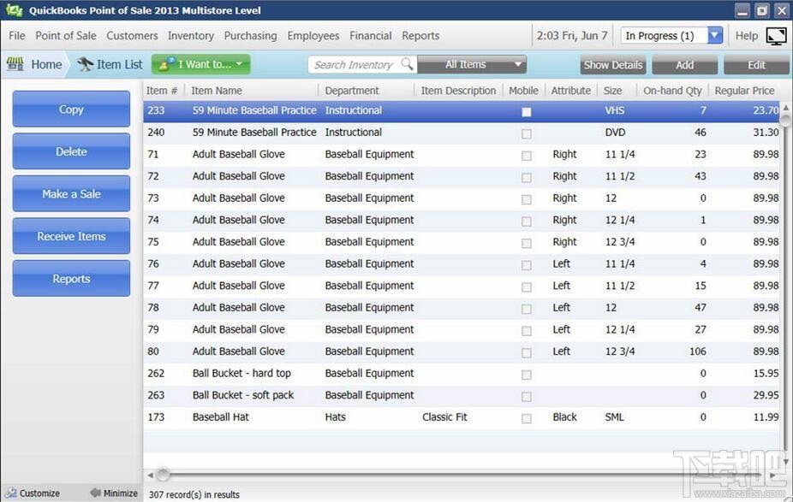Click the Add button
Image resolution: width=793 pixels, height=502 pixels.
[x=685, y=65]
